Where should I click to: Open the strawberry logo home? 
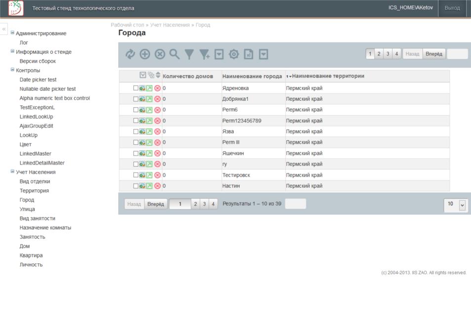coord(16,8)
